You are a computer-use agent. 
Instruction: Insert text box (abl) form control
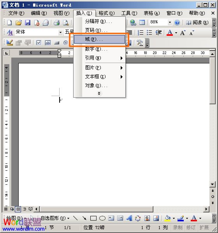point(48,43)
